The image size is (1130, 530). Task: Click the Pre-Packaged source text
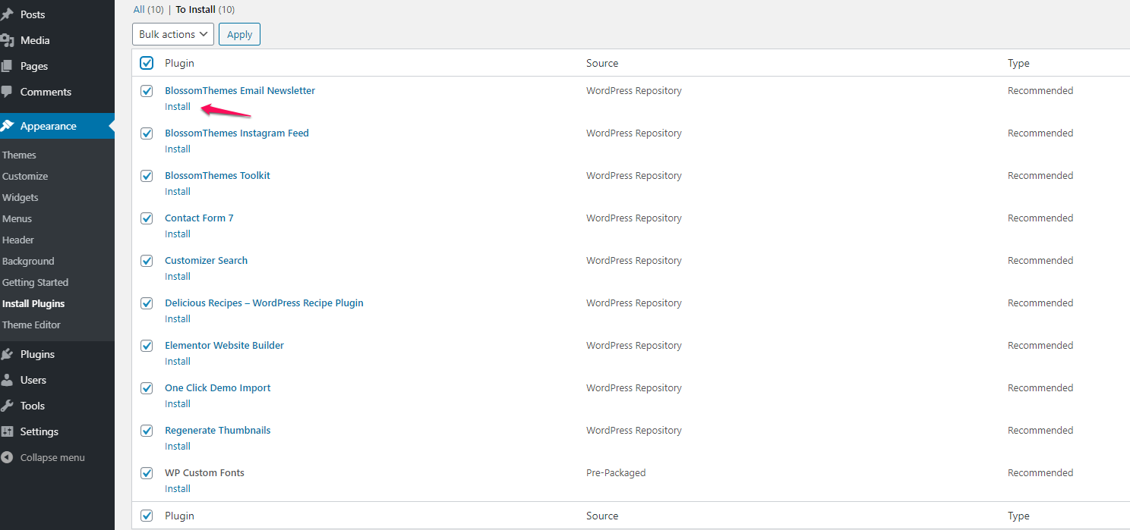click(x=616, y=472)
